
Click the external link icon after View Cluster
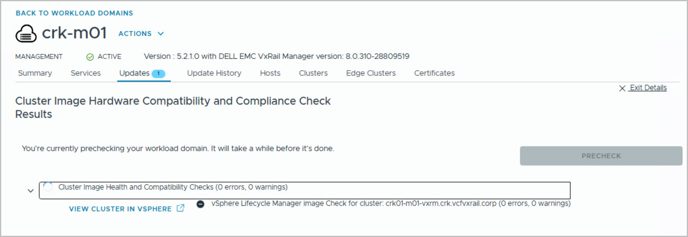click(181, 208)
